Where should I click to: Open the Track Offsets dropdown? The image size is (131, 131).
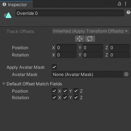pyautogui.click(x=91, y=31)
